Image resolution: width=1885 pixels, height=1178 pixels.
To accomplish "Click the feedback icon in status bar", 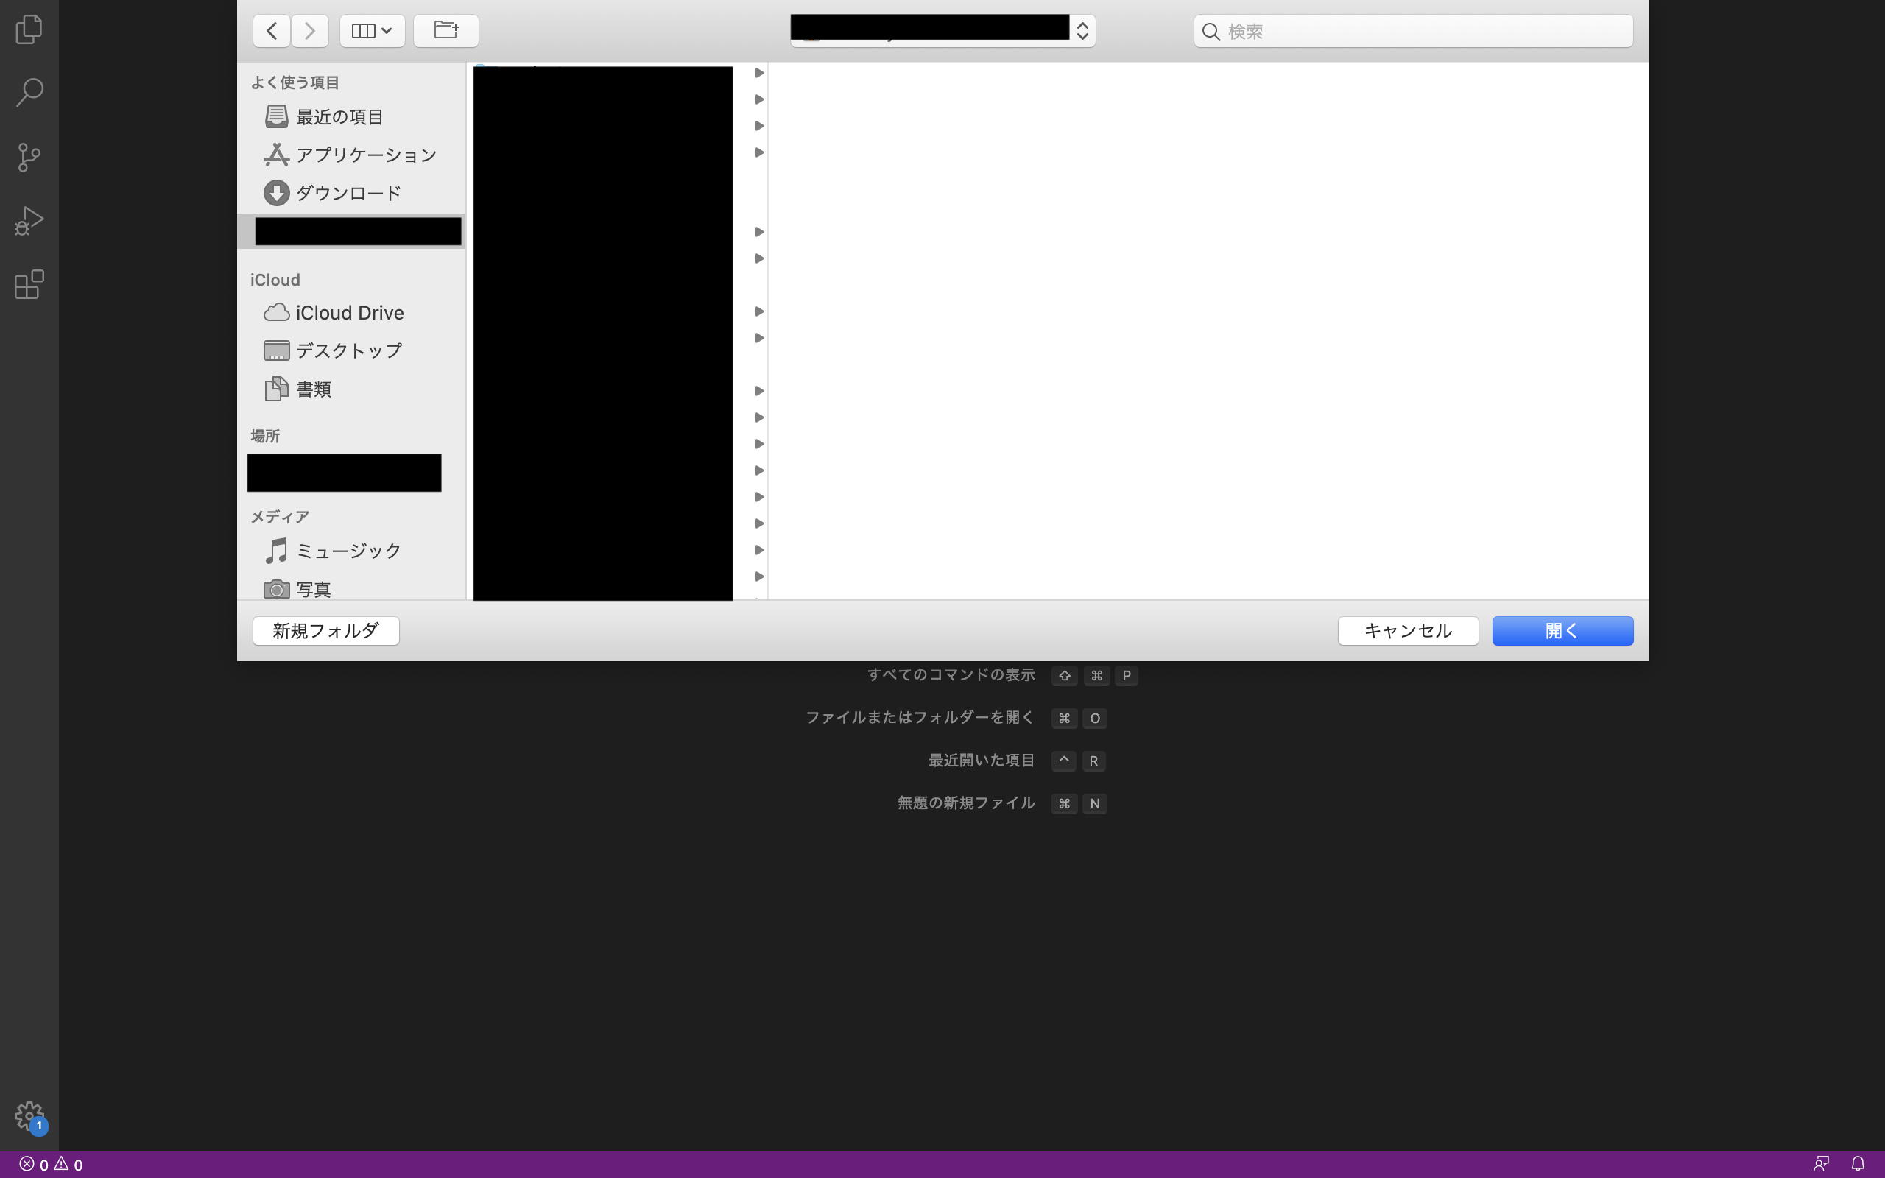I will coord(1820,1164).
